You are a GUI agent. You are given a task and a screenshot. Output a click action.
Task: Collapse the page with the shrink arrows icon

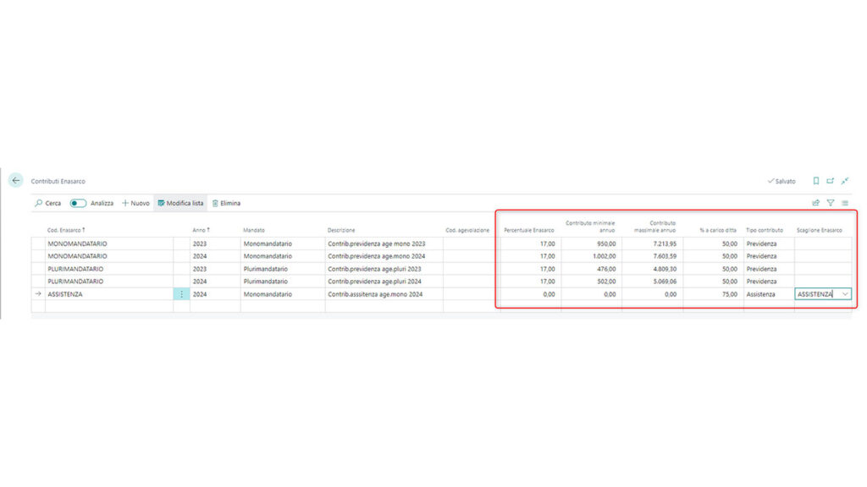point(845,180)
